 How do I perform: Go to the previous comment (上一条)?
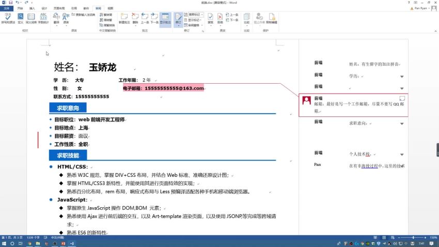coord(145,19)
